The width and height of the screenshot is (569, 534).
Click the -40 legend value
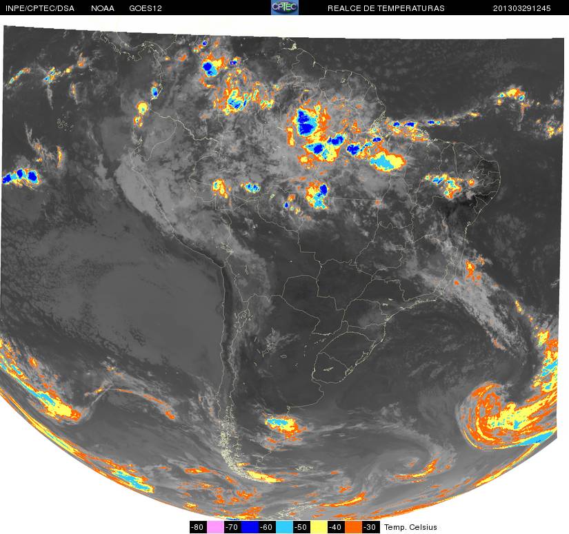point(336,527)
